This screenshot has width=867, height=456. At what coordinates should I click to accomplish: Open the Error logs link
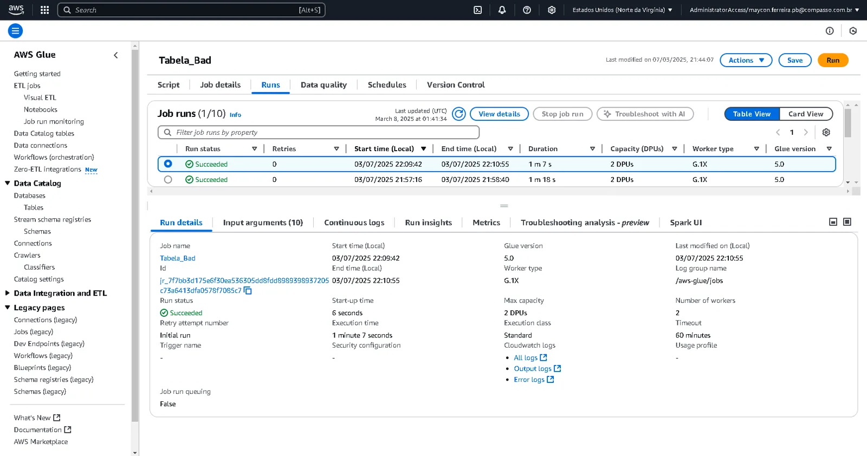coord(534,380)
